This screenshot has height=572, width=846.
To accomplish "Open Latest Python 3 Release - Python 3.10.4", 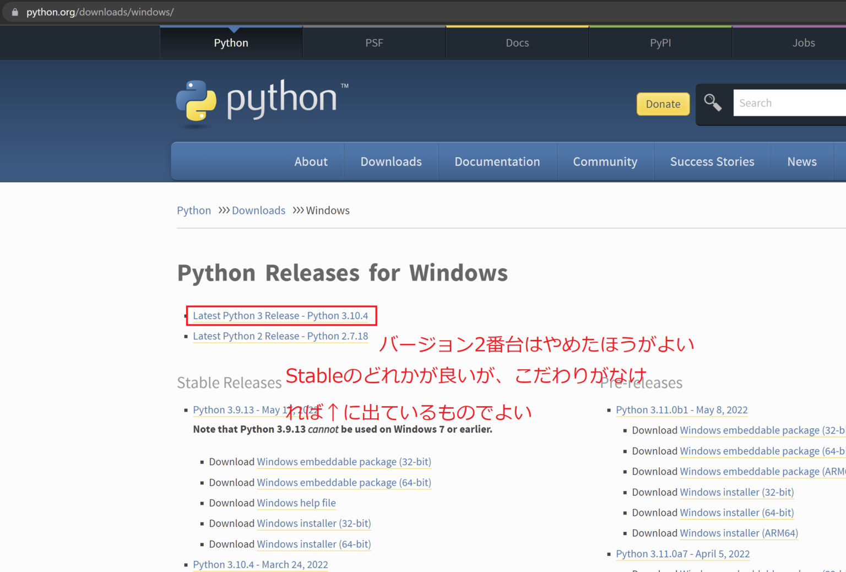I will pyautogui.click(x=280, y=315).
